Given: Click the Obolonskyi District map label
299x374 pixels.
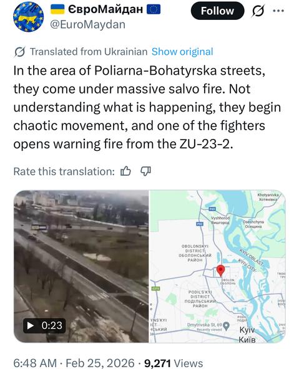Looking at the screenshot, I should [195, 253].
